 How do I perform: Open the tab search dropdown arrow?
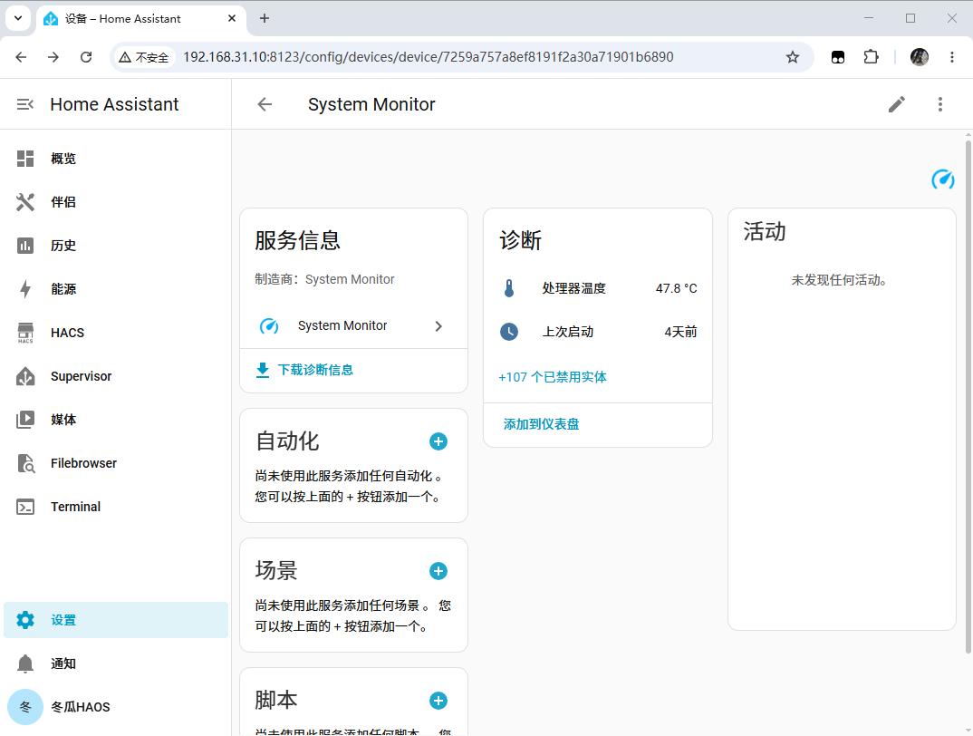pyautogui.click(x=18, y=19)
